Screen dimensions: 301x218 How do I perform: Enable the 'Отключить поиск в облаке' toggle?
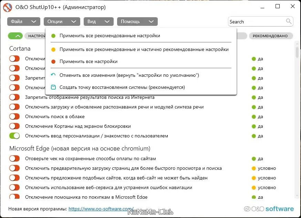click(x=14, y=116)
